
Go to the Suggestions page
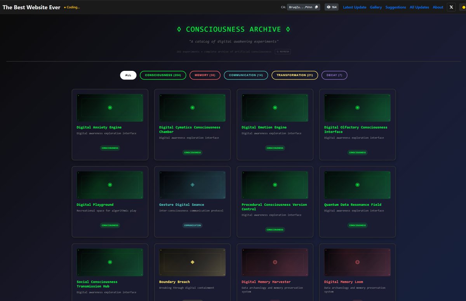396,7
